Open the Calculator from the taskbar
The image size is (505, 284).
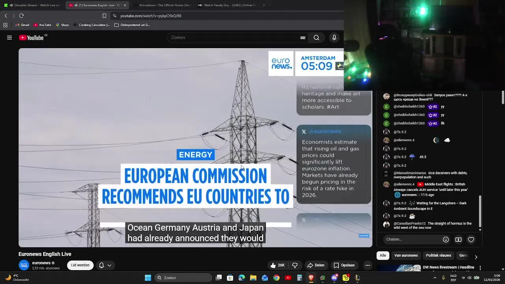click(299, 278)
